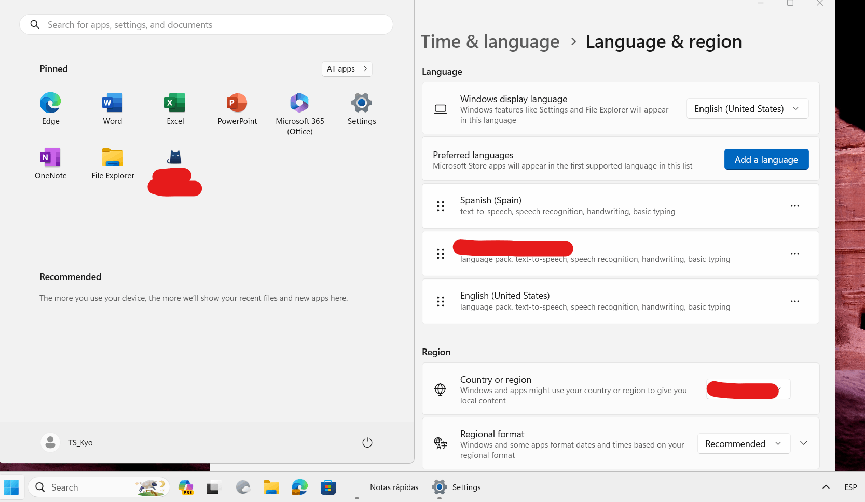The image size is (865, 502).
Task: Open OneNote from the pinned apps
Action: click(x=50, y=163)
